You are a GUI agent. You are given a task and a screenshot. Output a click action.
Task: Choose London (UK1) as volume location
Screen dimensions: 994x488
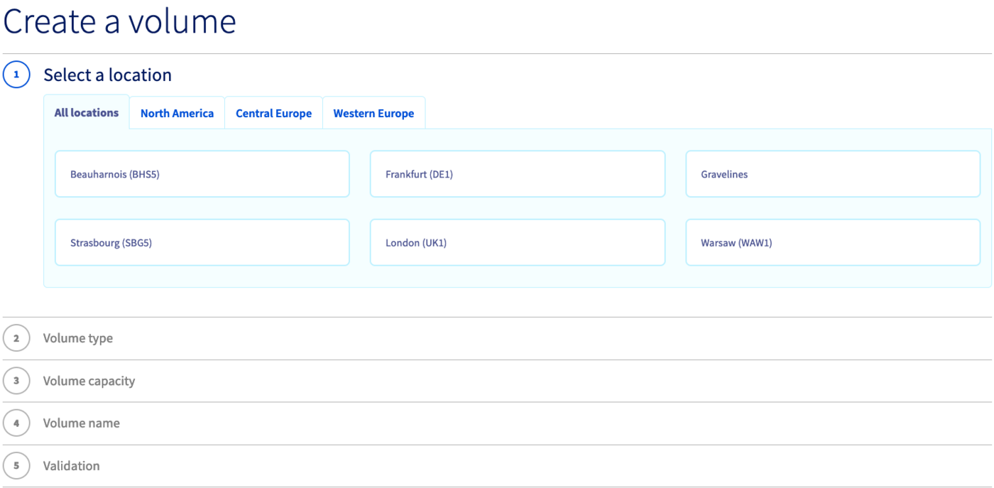[x=517, y=242]
